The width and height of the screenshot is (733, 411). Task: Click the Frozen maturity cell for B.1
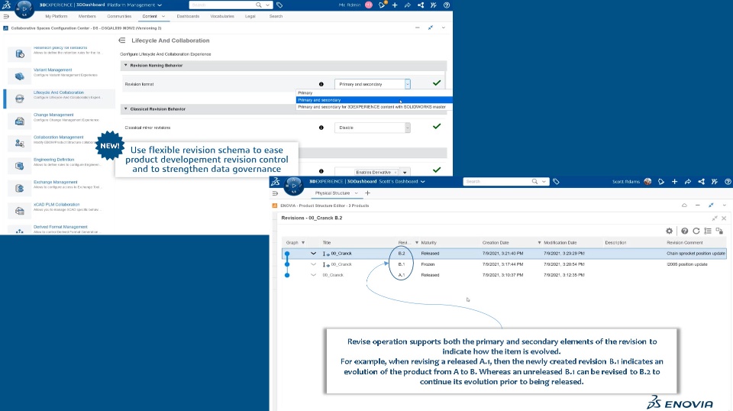(x=428, y=264)
